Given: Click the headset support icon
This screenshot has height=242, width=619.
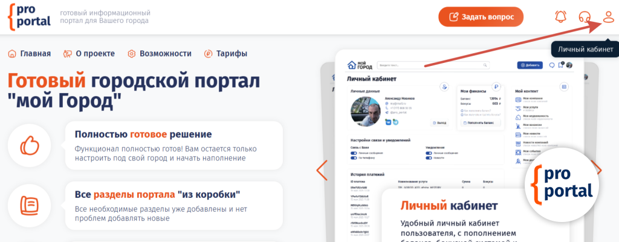Looking at the screenshot, I should pyautogui.click(x=585, y=17).
